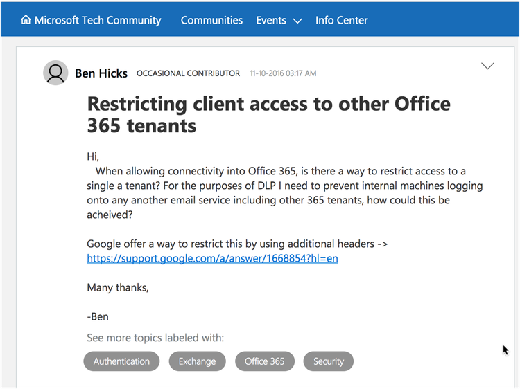The height and width of the screenshot is (389, 520).
Task: Click the Occasional Contributor rank label
Action: [x=188, y=73]
